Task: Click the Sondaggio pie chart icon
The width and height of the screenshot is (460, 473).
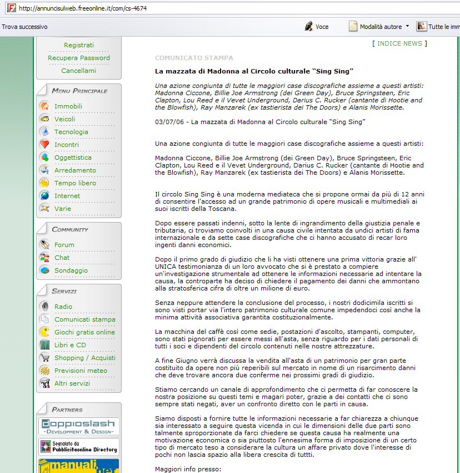Action: (44, 270)
